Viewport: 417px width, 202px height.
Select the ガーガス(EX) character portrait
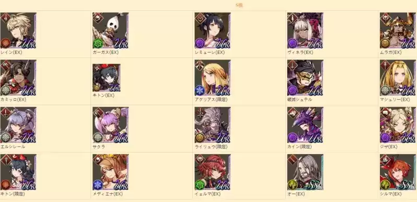pos(110,31)
